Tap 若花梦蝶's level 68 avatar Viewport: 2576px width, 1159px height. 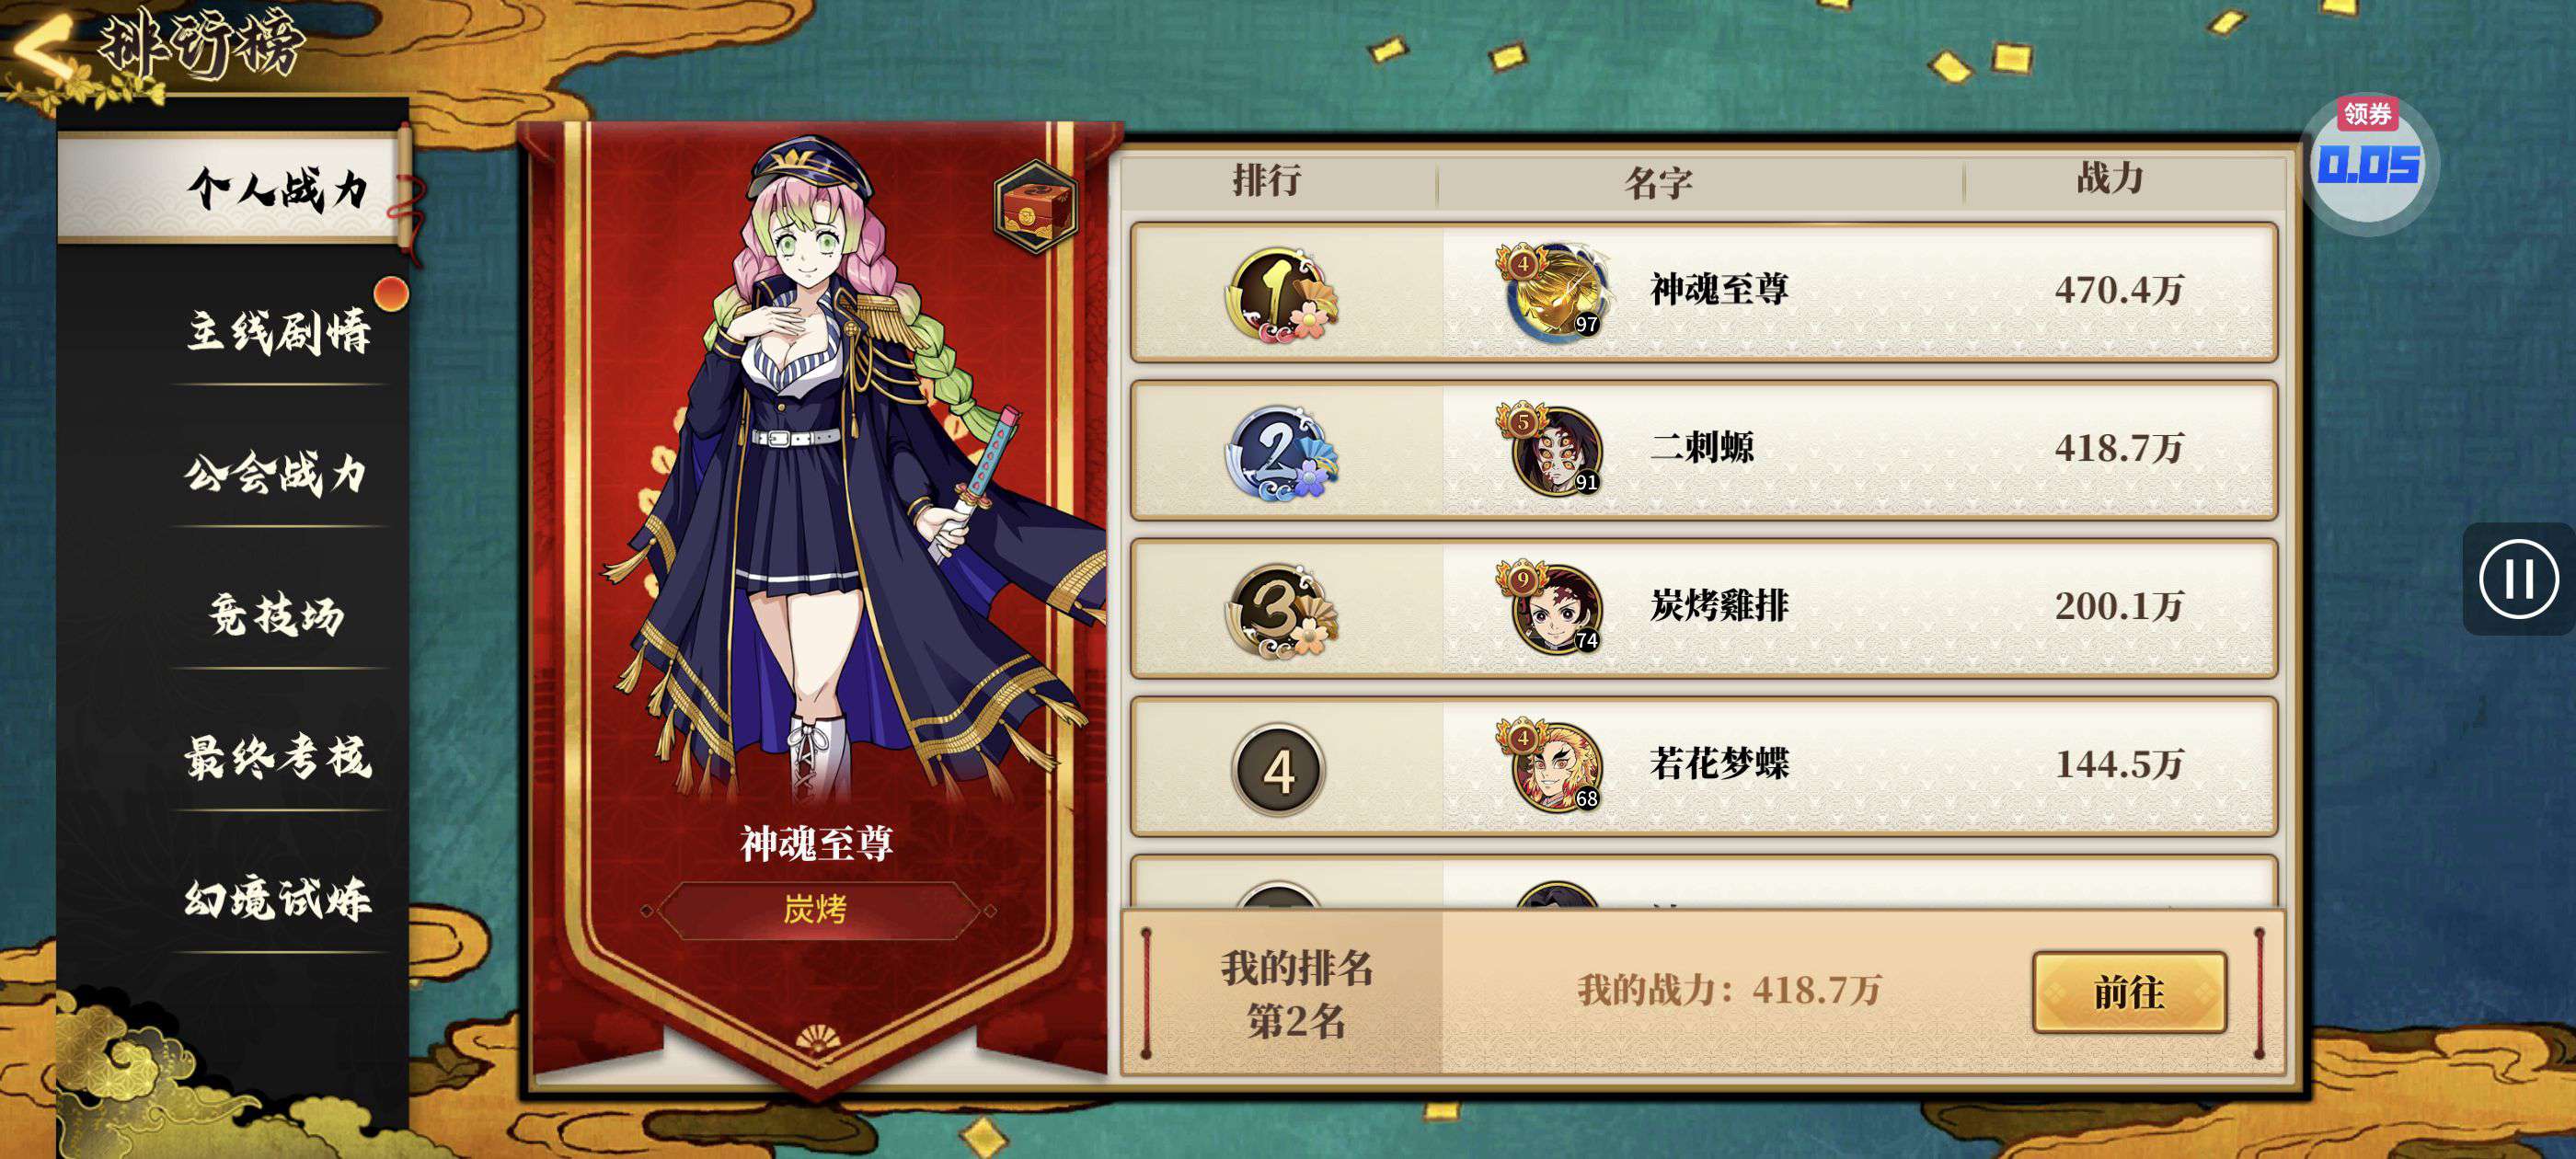pyautogui.click(x=1553, y=766)
